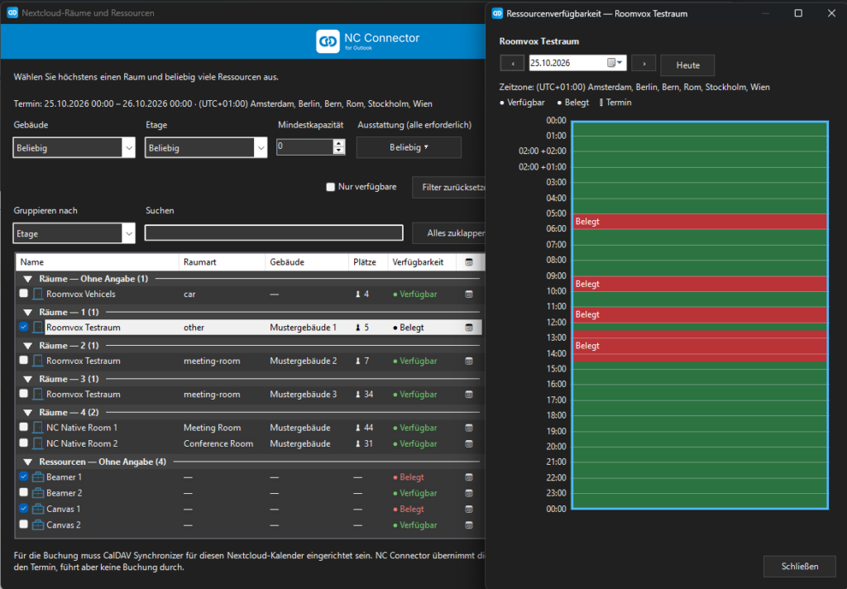Collapse the 'Ressourcen — Ohne Angabe (4)' group
This screenshot has width=847, height=589.
pos(27,462)
